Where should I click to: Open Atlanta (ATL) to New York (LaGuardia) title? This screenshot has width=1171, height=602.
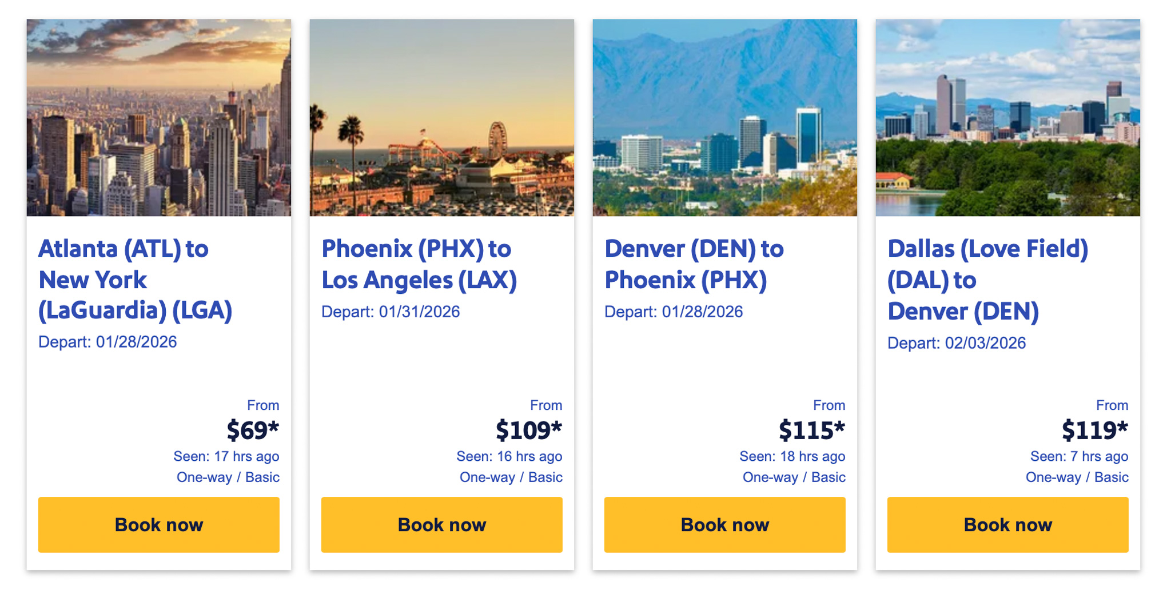[x=135, y=280]
